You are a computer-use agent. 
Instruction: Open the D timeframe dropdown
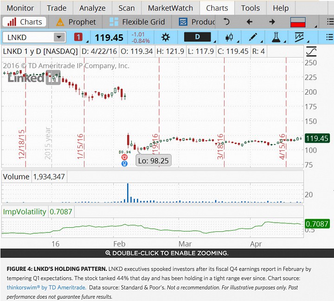pos(198,37)
